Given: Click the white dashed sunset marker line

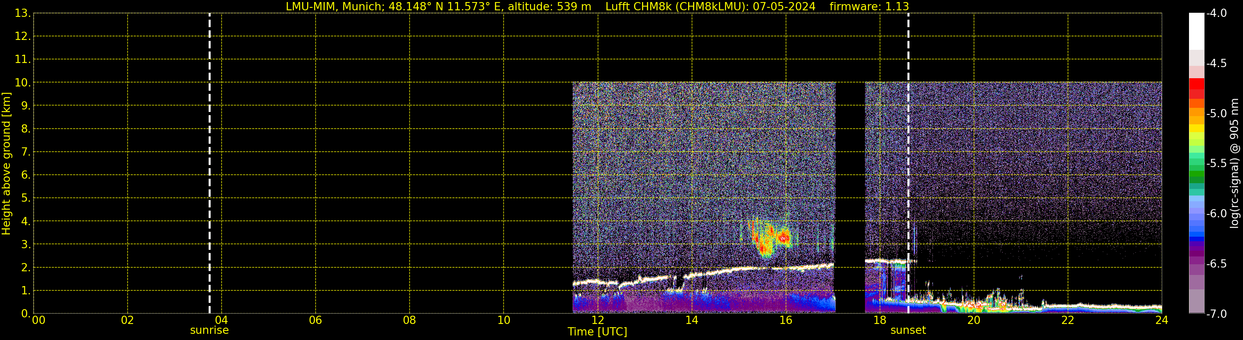Looking at the screenshot, I should (908, 163).
